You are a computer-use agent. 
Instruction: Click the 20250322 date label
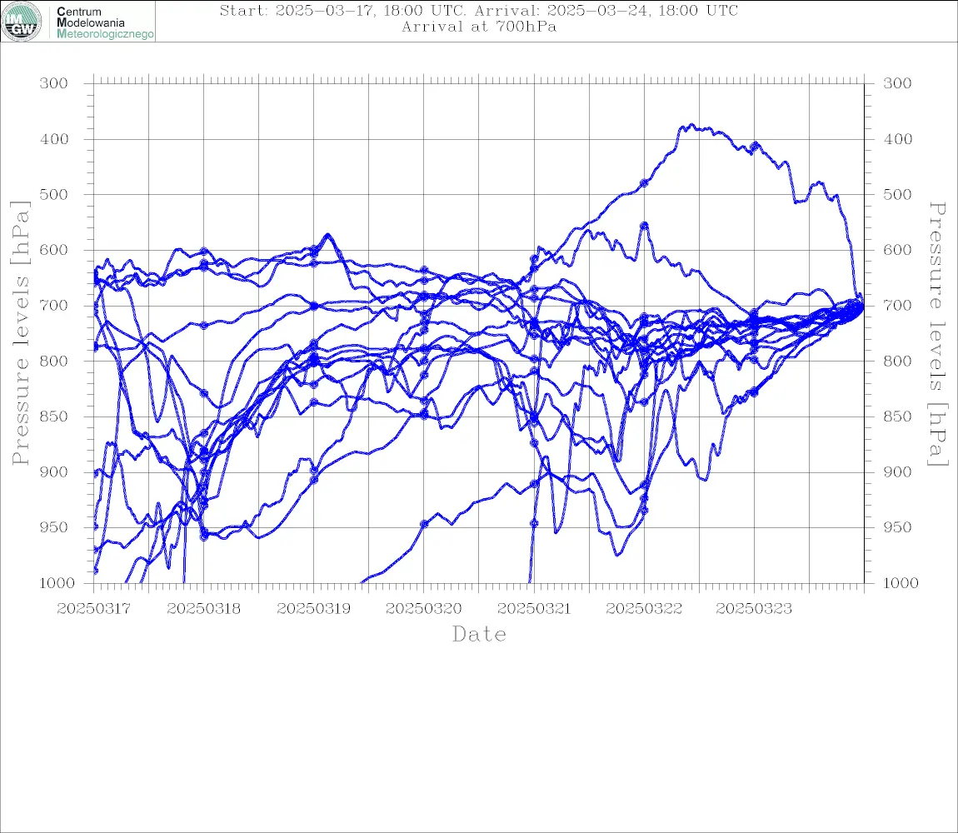(x=644, y=609)
